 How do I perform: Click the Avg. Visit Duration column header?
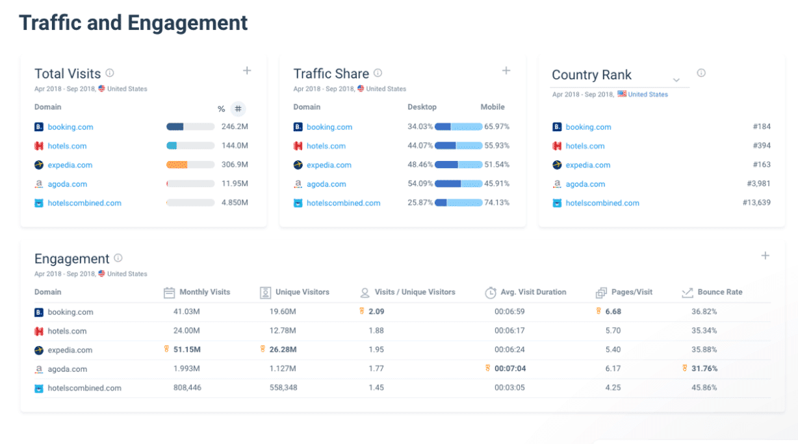(x=534, y=292)
